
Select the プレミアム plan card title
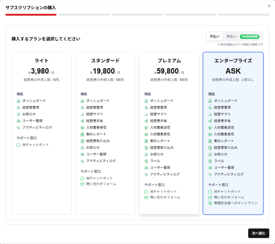coord(169,60)
